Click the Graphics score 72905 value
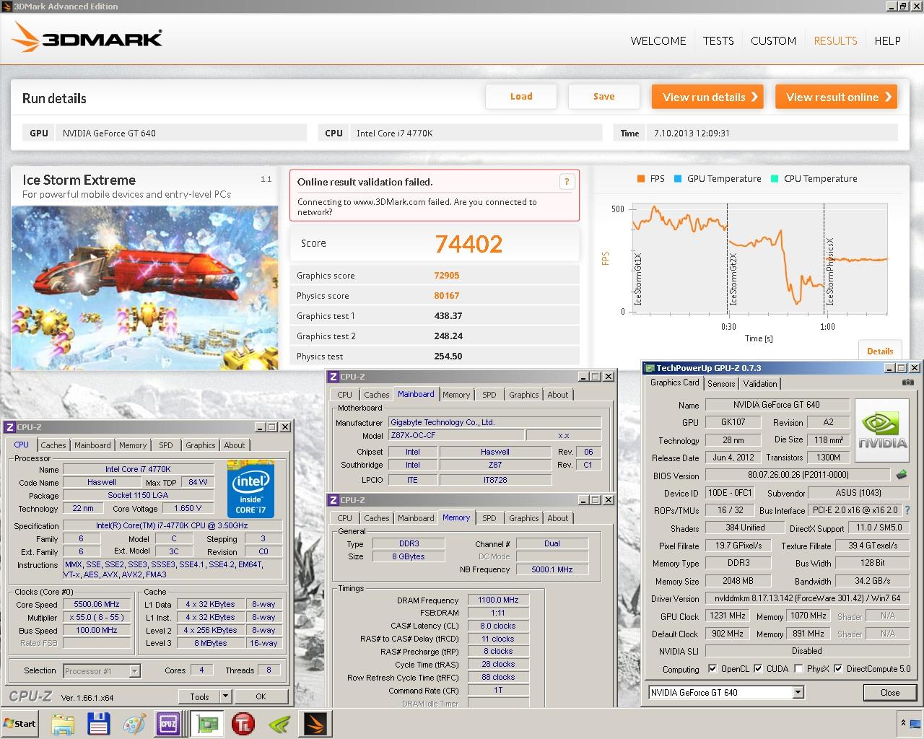Image resolution: width=924 pixels, height=739 pixels. (x=447, y=276)
